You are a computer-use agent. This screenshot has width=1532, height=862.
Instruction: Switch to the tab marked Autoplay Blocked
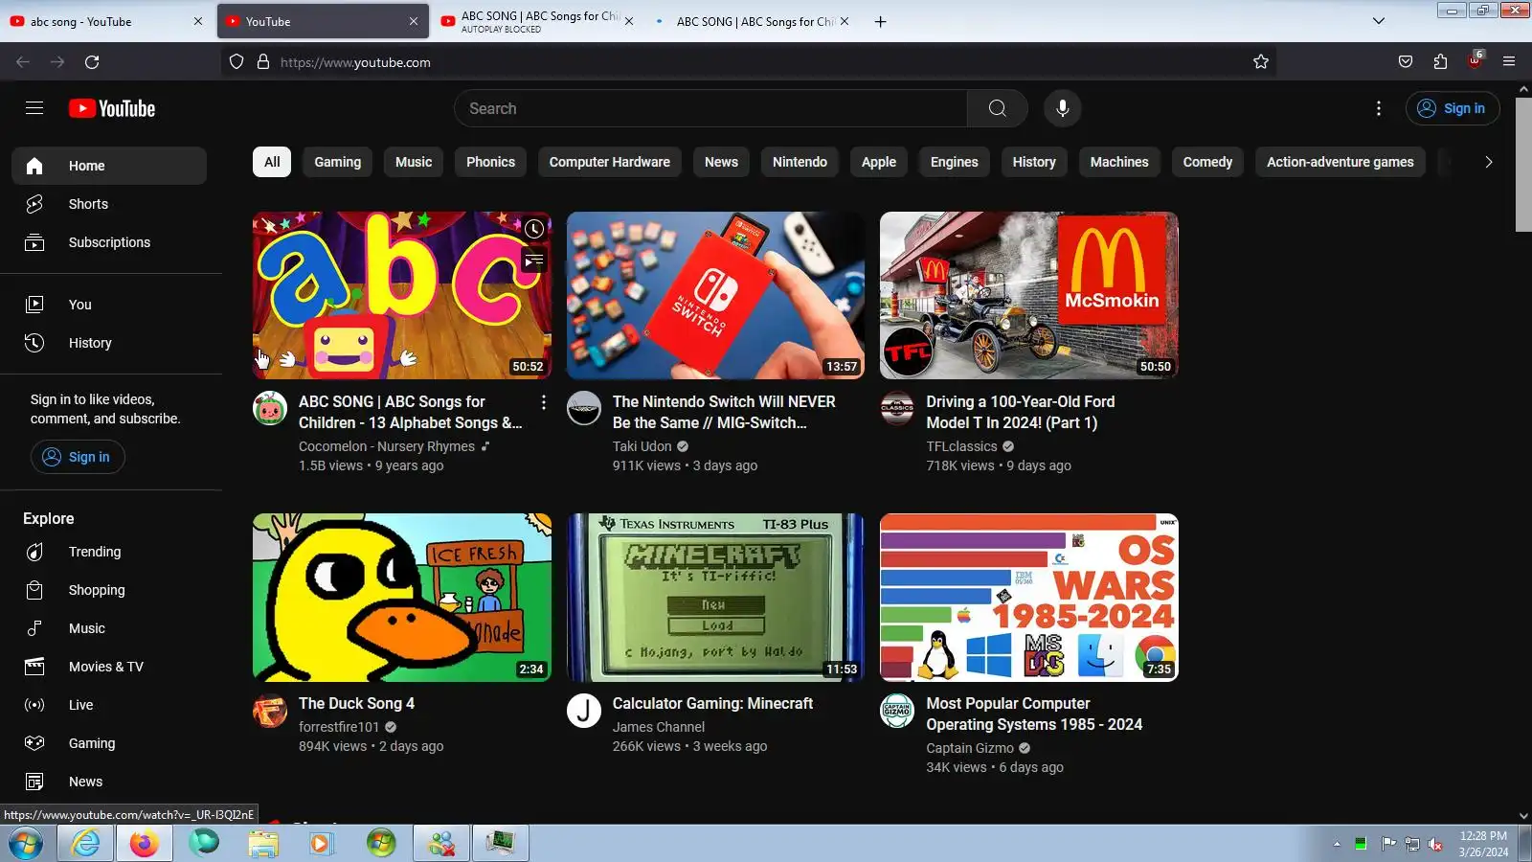pos(536,21)
